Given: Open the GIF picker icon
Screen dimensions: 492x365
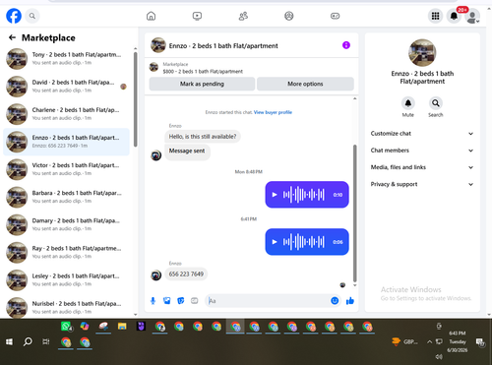Looking at the screenshot, I should [x=195, y=301].
